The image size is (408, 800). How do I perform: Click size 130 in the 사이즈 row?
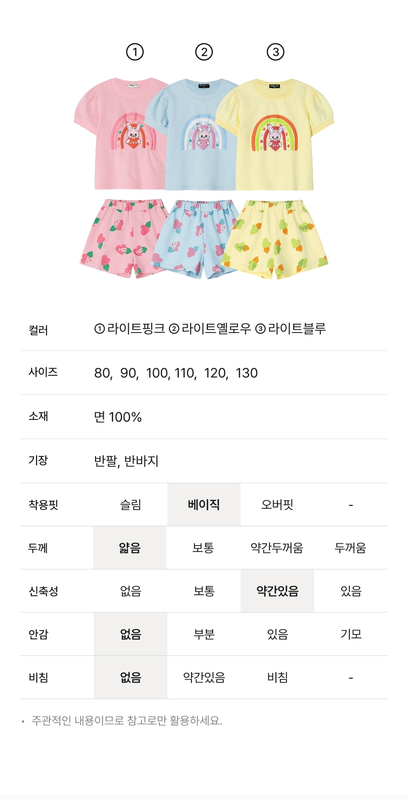(x=247, y=373)
